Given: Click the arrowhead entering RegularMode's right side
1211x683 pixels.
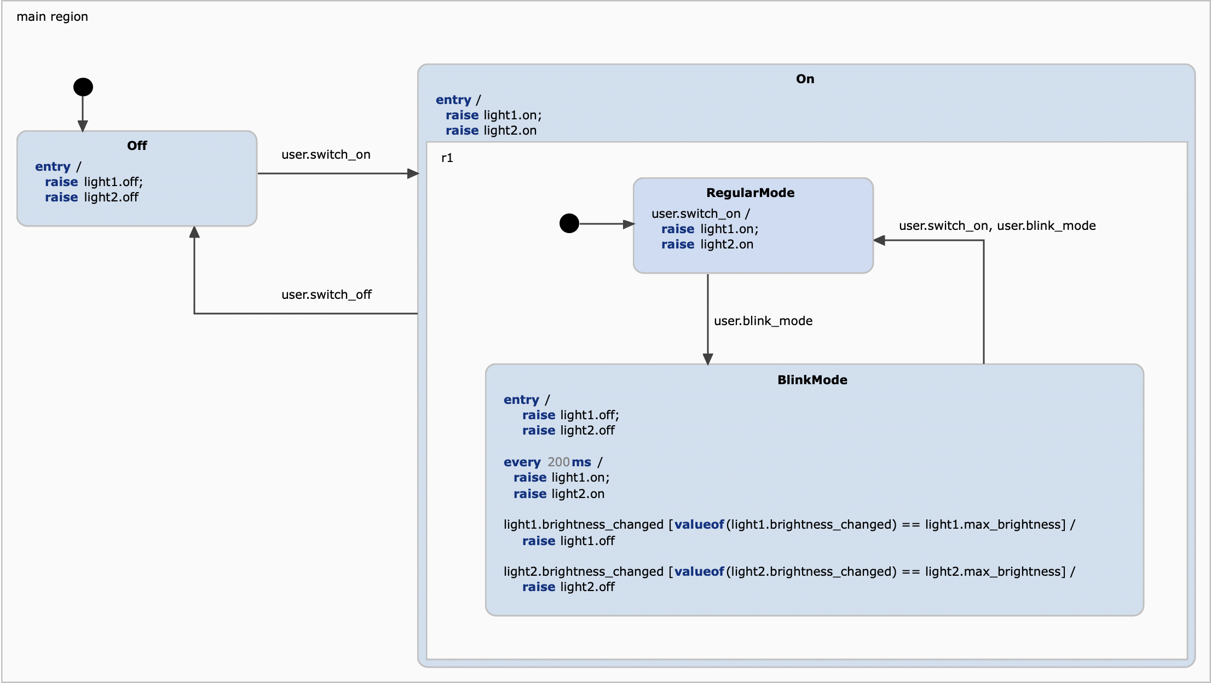Looking at the screenshot, I should click(x=880, y=240).
